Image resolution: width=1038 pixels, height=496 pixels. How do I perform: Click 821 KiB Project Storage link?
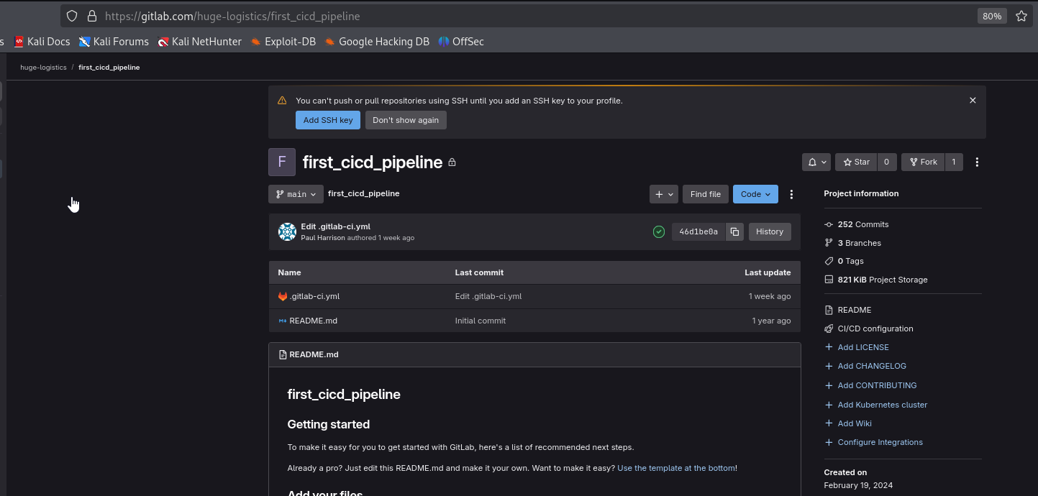883,280
